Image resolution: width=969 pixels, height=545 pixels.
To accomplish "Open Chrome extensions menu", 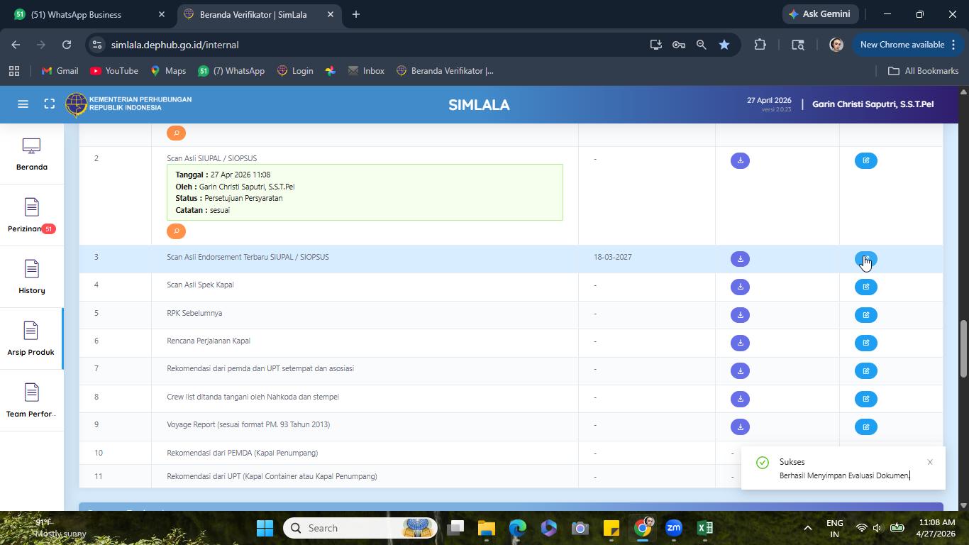I will click(x=760, y=45).
